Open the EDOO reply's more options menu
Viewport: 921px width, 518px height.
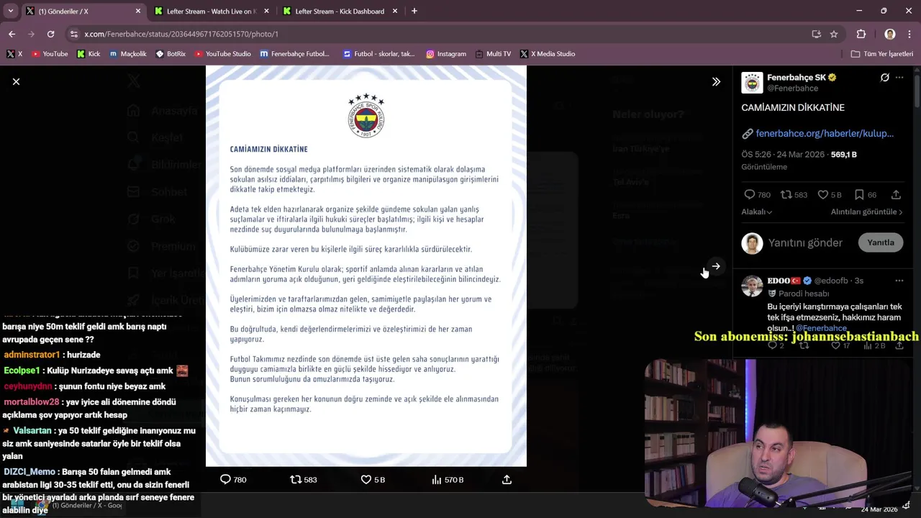point(899,280)
